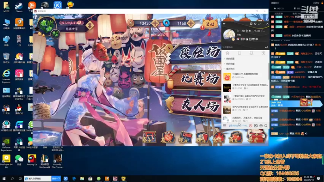
Task: Open WeChat desktop shortcut
Action: click(x=19, y=160)
